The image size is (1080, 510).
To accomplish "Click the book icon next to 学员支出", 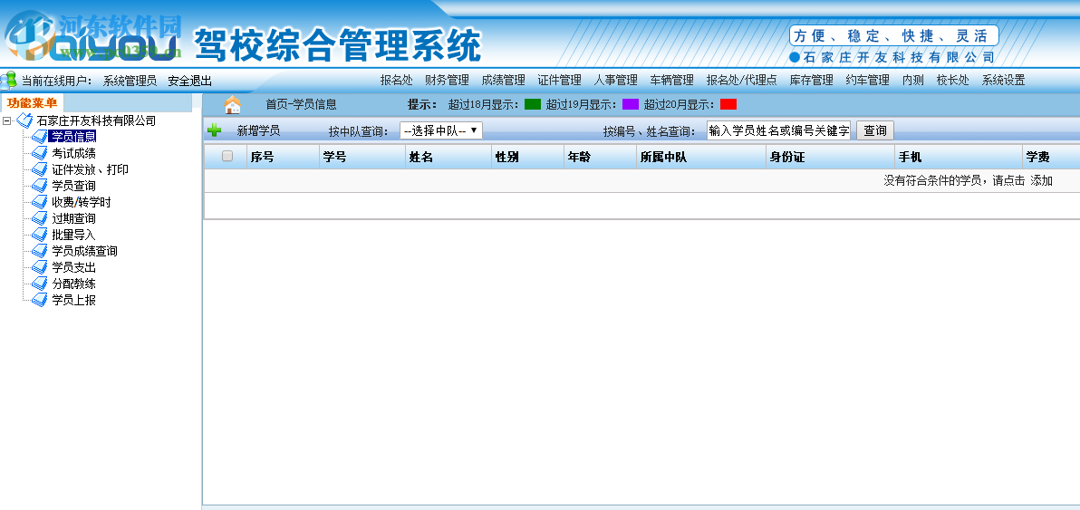I will (40, 268).
